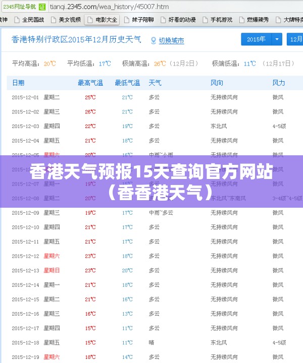This screenshot has height=363, width=303.
Task: Open the 妹子陪聊 bookmark
Action: click(x=139, y=20)
